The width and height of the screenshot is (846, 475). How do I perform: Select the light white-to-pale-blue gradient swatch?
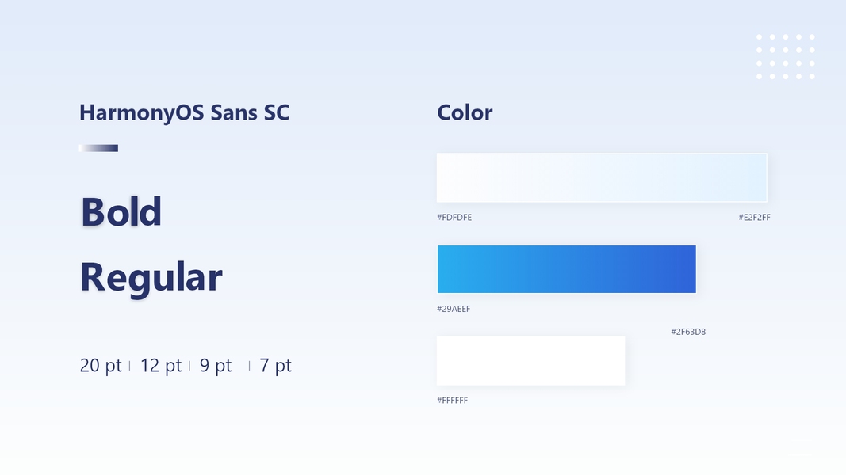pos(602,178)
